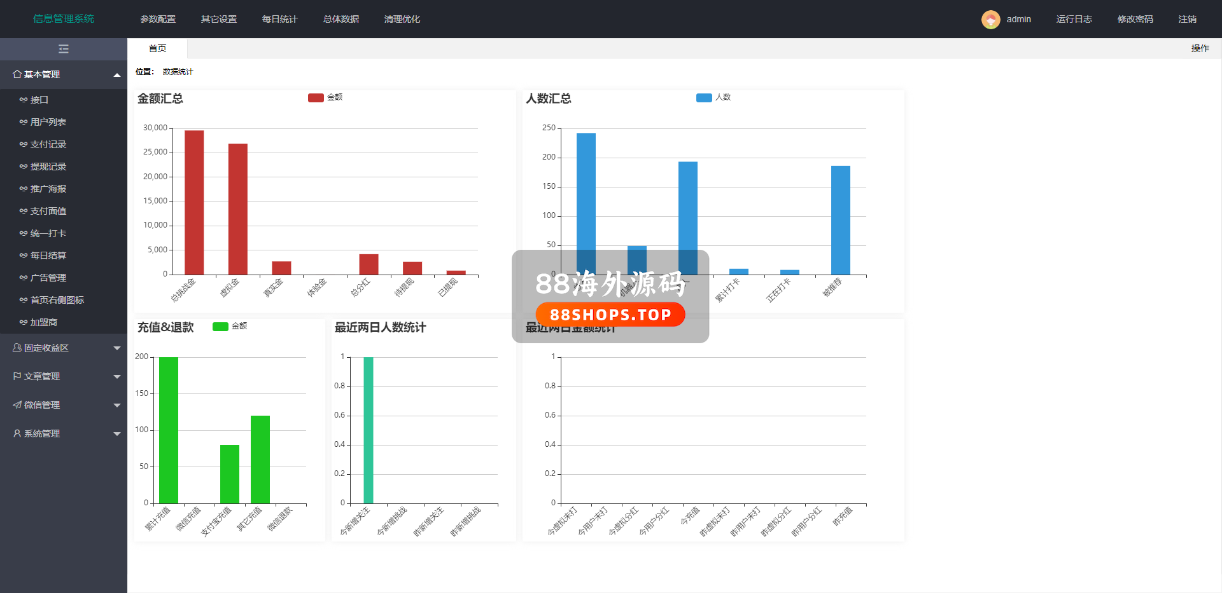Click the admin avatar icon
The height and width of the screenshot is (593, 1222).
tap(990, 20)
